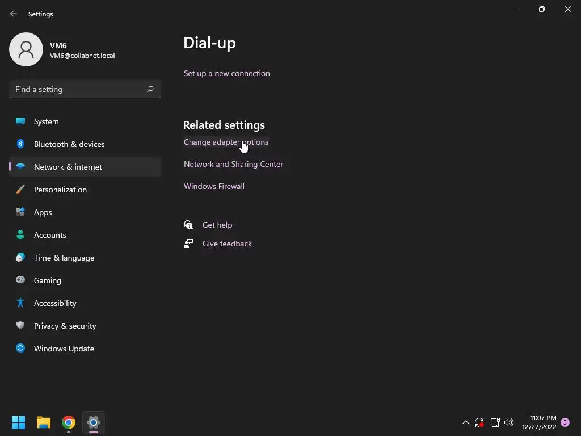This screenshot has width=581, height=436.
Task: Click the Give feedback person icon
Action: [188, 243]
